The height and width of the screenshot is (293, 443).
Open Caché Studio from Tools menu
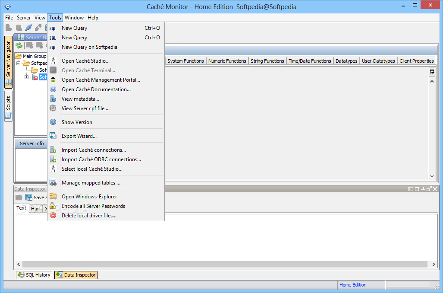point(106,61)
